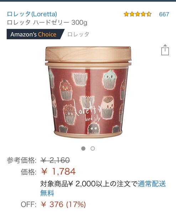Tap the struck-through reference price ¥ 2,160
Image resolution: width=176 pixels, height=214 pixels.
click(x=55, y=160)
